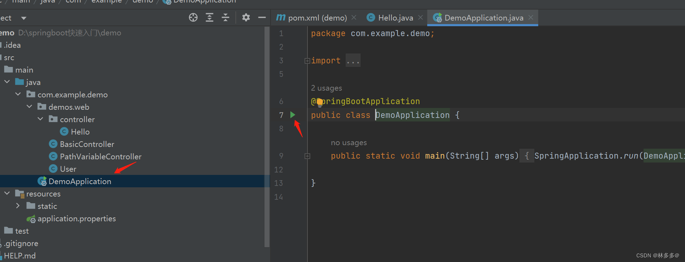Click the java source folder icon

coord(20,82)
